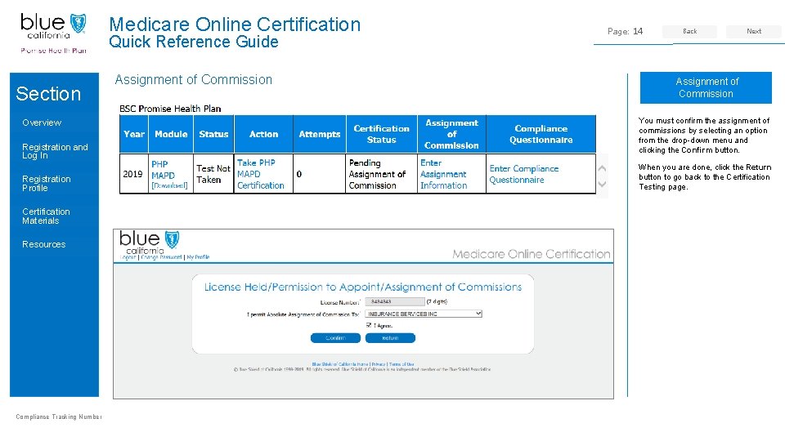Open the PHP MAPD module link
The height and width of the screenshot is (441, 785).
pos(164,170)
